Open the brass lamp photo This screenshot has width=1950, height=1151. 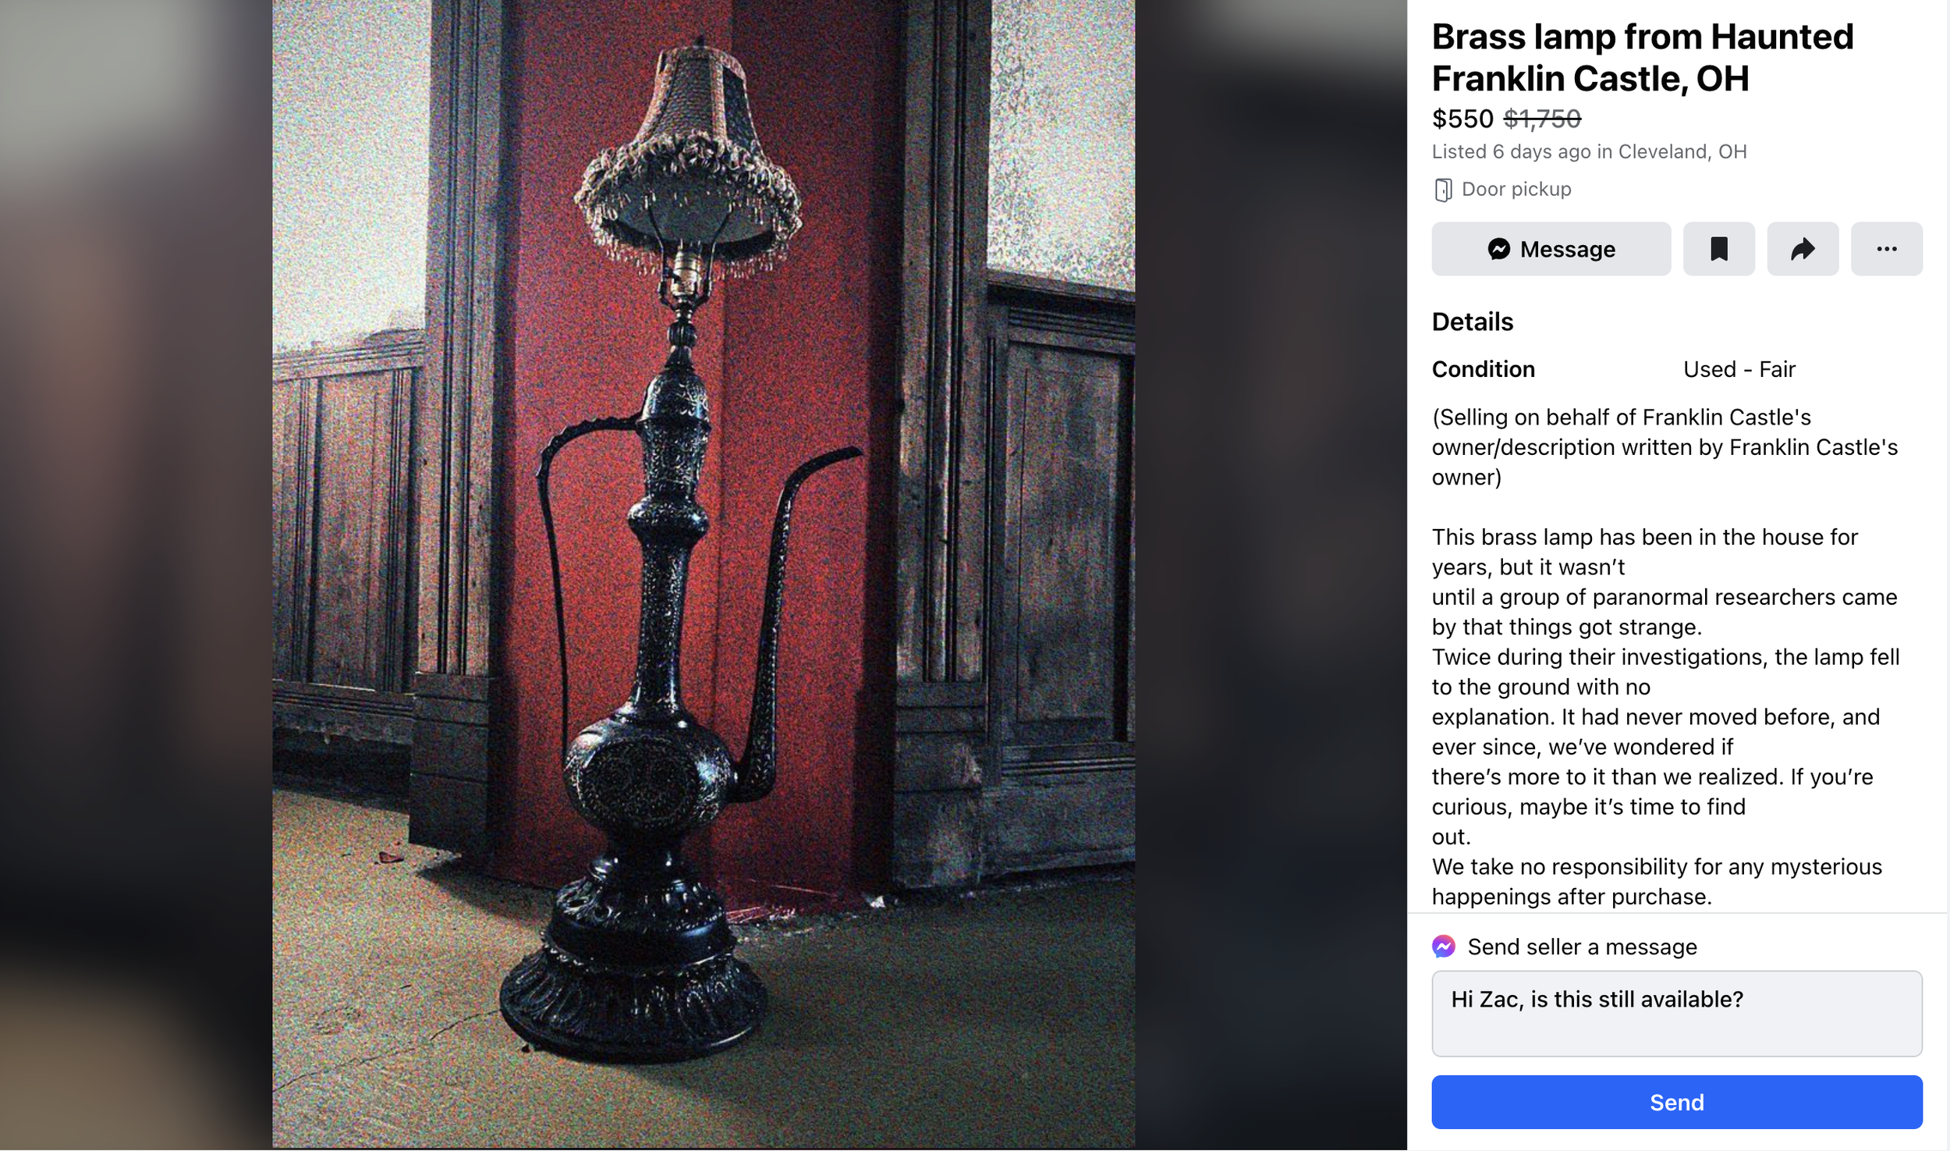(704, 574)
